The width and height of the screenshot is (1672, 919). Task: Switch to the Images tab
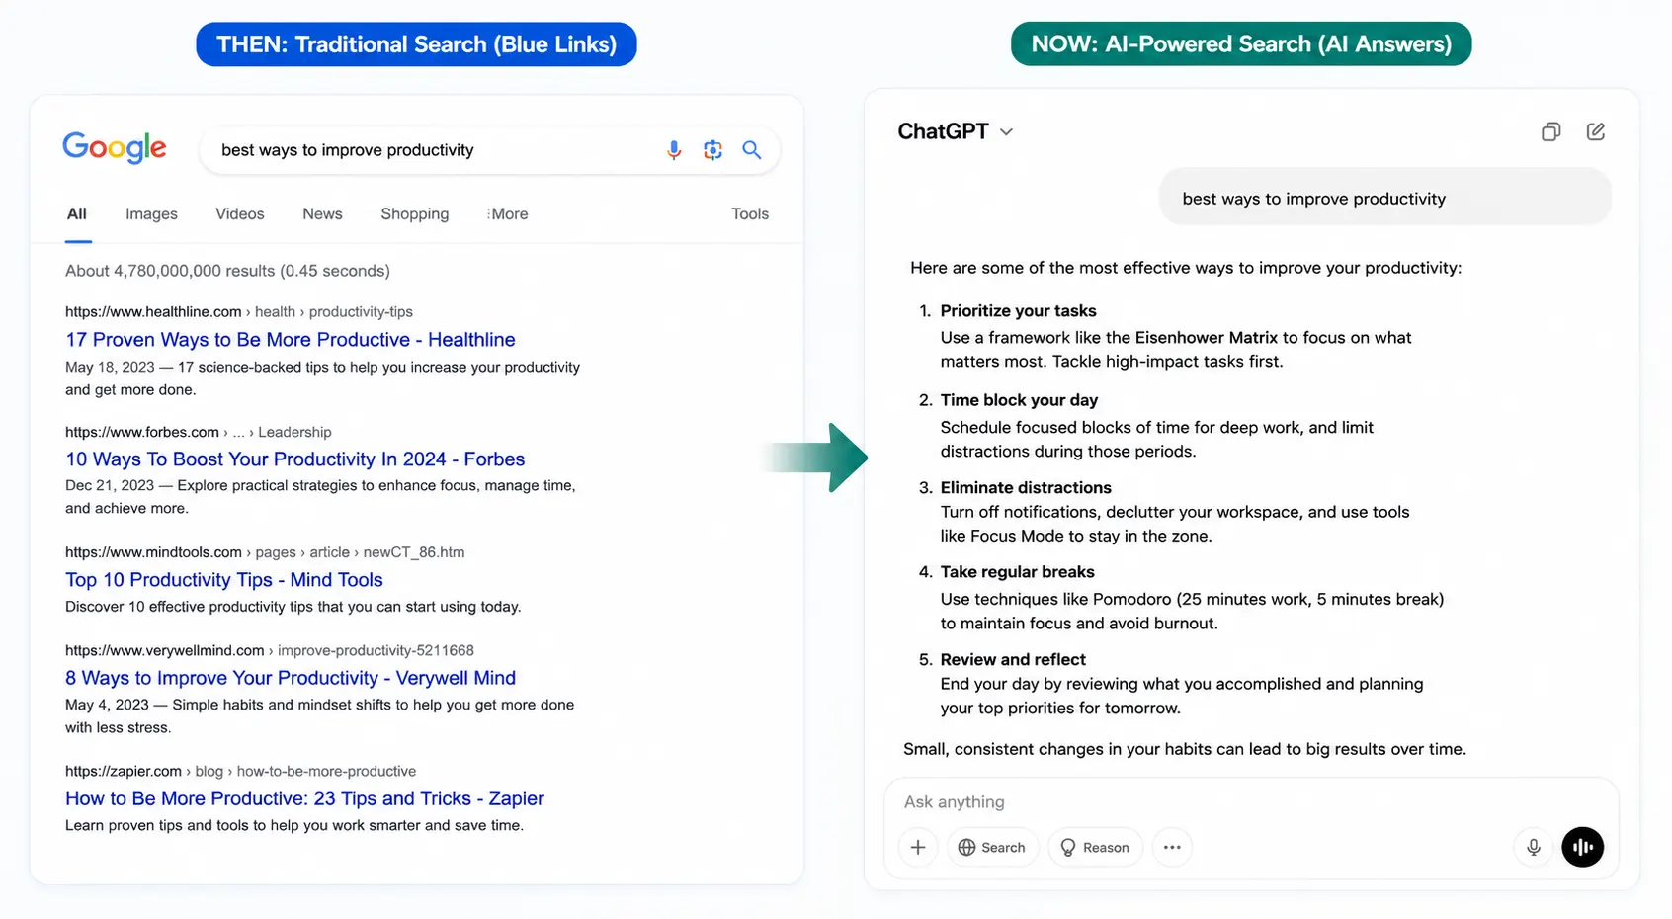[x=151, y=213]
